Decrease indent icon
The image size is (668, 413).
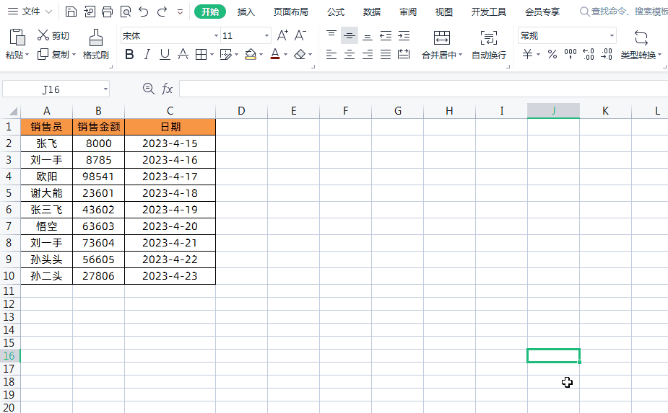point(386,35)
